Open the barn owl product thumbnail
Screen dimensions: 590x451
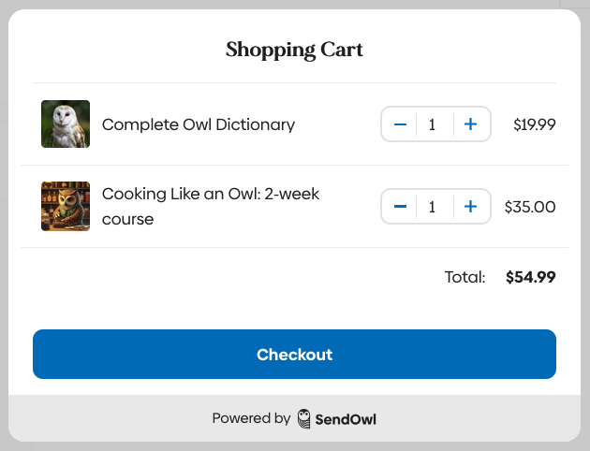point(66,124)
